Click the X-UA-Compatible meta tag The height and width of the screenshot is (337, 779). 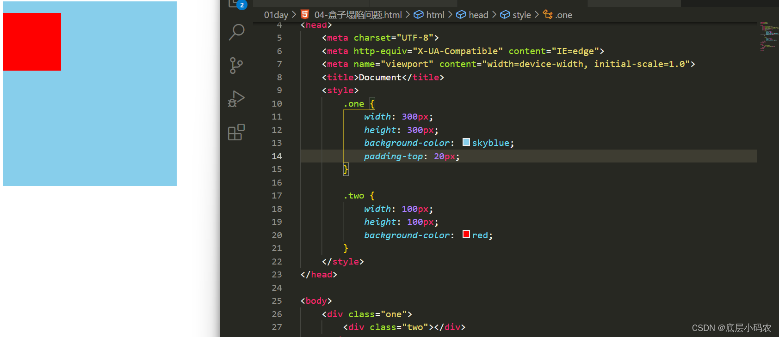pos(463,51)
